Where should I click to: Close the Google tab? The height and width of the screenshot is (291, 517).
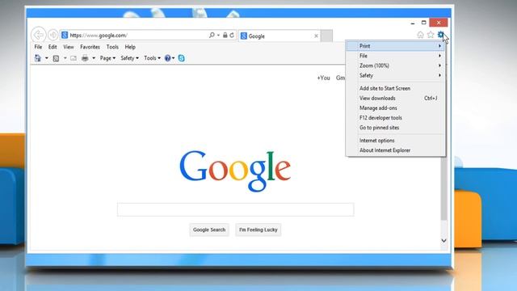tap(316, 36)
